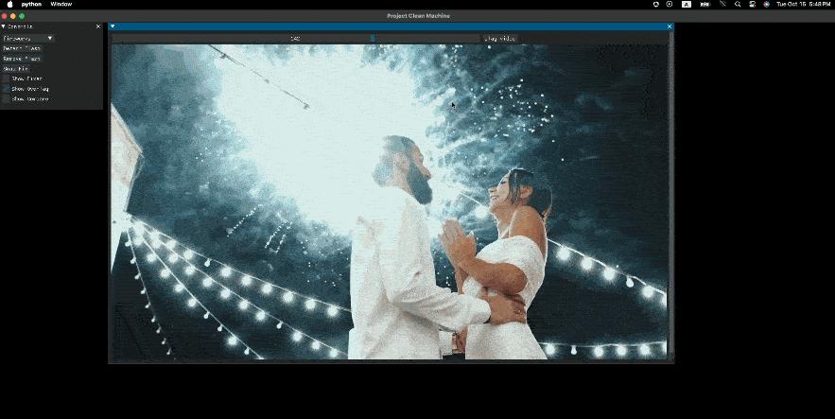Screen dimensions: 835x419
Task: Click the Siri icon in the menu bar
Action: [x=766, y=5]
